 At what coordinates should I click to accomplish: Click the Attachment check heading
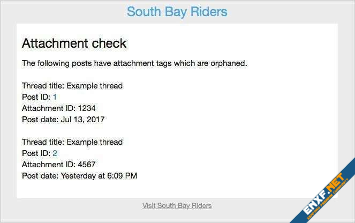74,43
